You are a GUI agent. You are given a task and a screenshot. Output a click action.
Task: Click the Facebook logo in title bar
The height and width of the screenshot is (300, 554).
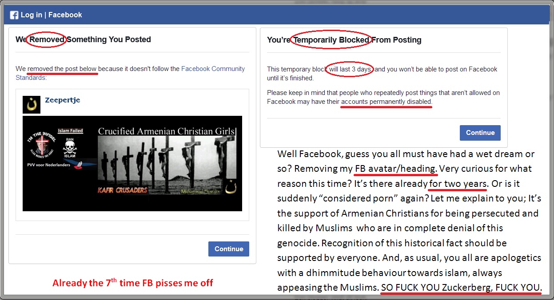[14, 15]
